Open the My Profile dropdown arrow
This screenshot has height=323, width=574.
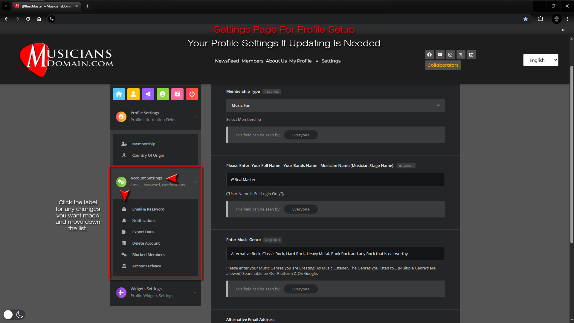point(317,61)
